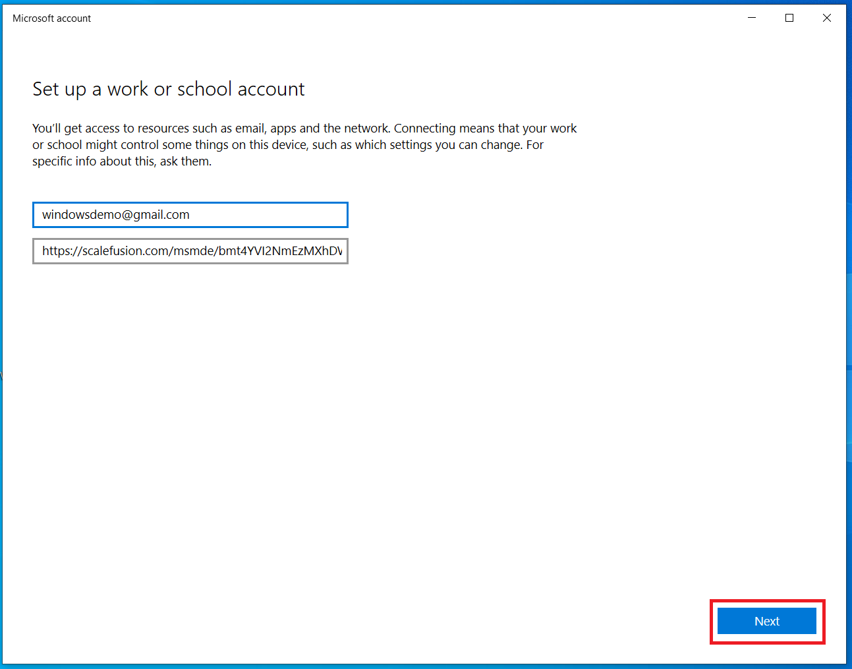Click the paragraph starting "You'll get access to resources"
Image resolution: width=852 pixels, height=669 pixels.
pos(304,144)
